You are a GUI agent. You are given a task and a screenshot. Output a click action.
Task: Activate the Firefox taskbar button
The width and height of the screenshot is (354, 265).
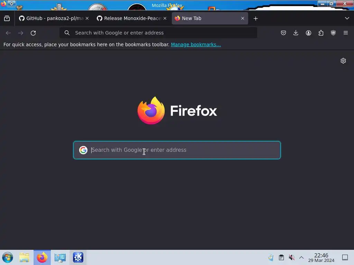pos(42,257)
